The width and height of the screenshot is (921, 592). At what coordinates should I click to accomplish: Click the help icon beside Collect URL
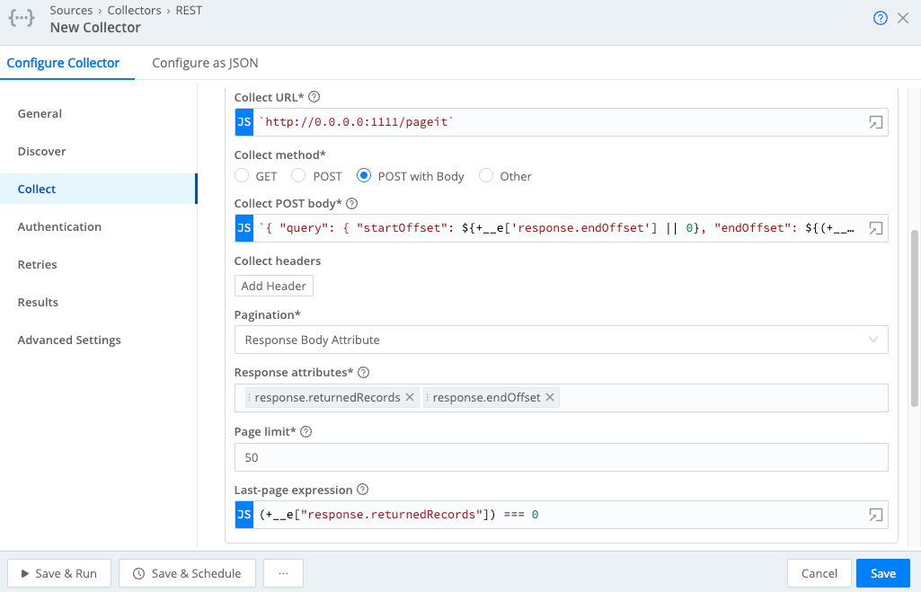click(x=314, y=97)
